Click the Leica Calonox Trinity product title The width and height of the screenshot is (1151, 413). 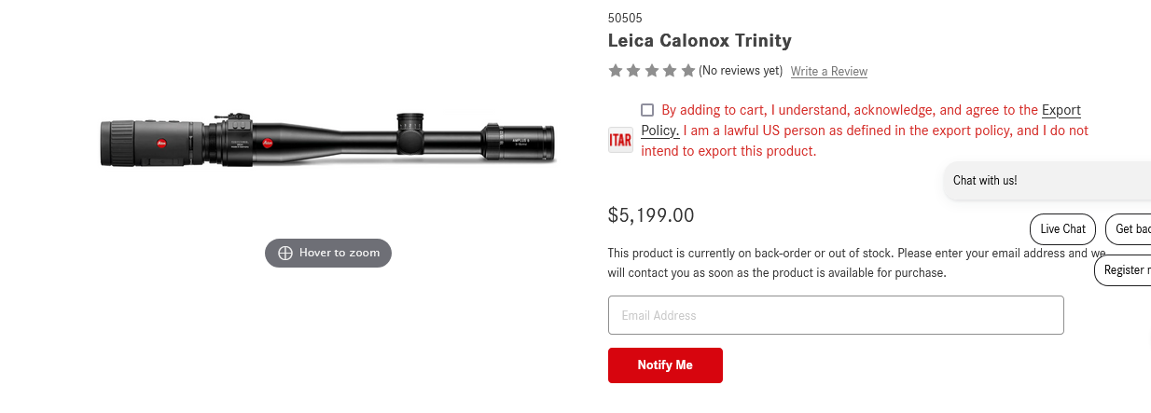point(700,40)
